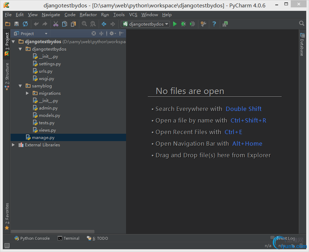This screenshot has height=252, width=309.
Task: Click the Cut scissors icon
Action: click(x=56, y=24)
